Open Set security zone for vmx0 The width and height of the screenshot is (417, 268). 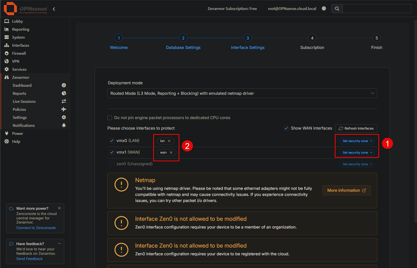coord(357,141)
